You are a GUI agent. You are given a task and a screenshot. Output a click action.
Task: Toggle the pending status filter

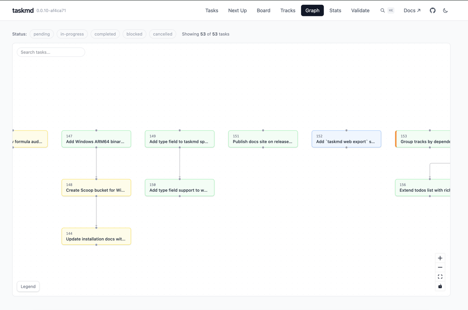click(42, 34)
